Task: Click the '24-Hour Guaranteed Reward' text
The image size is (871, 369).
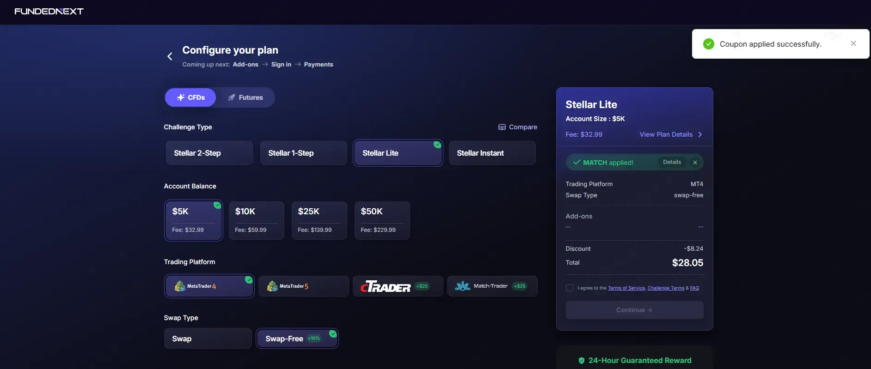Action: pyautogui.click(x=640, y=360)
